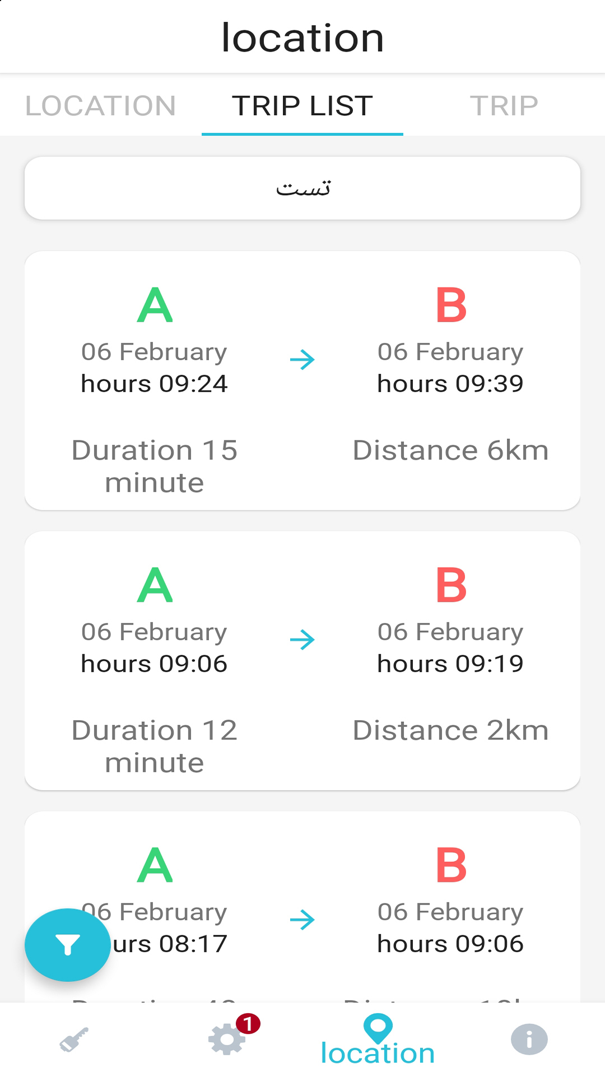605x1076 pixels.
Task: Open the key icon in bottom navigation
Action: coord(75,1040)
